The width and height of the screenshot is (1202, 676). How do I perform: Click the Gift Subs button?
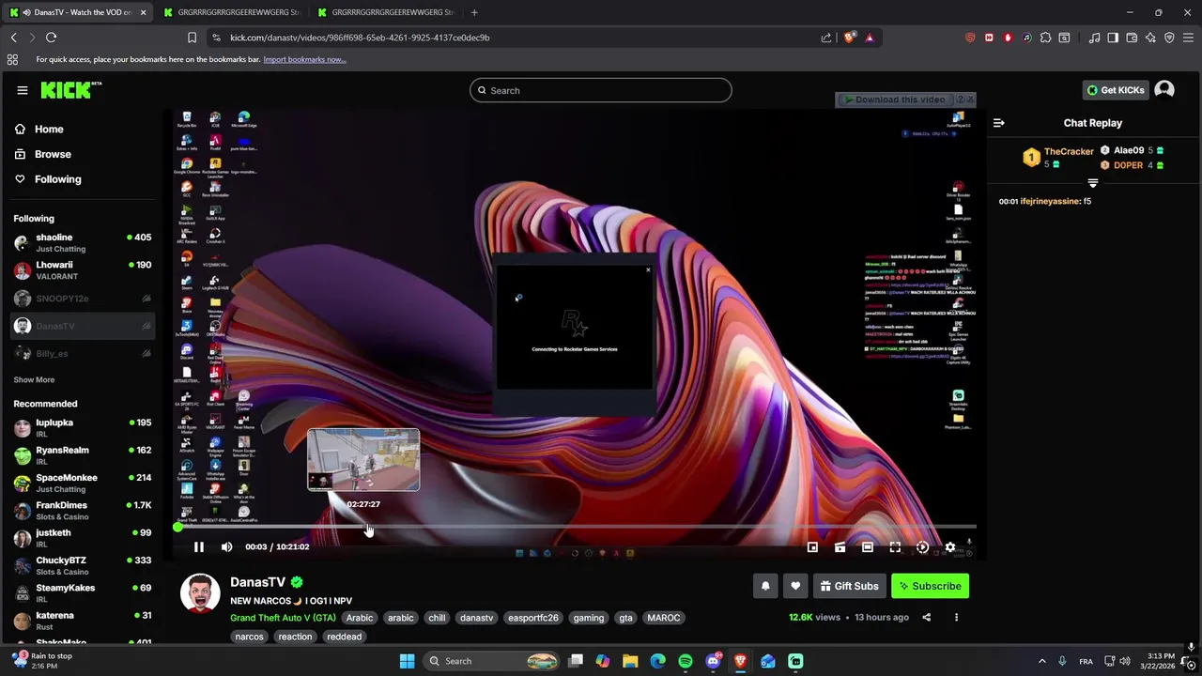tap(850, 586)
